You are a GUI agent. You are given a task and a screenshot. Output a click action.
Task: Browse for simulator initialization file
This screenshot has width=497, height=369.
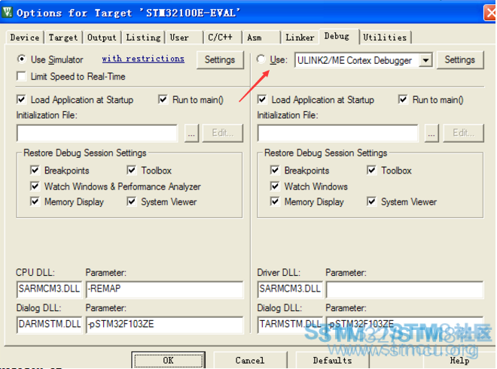[x=191, y=133]
